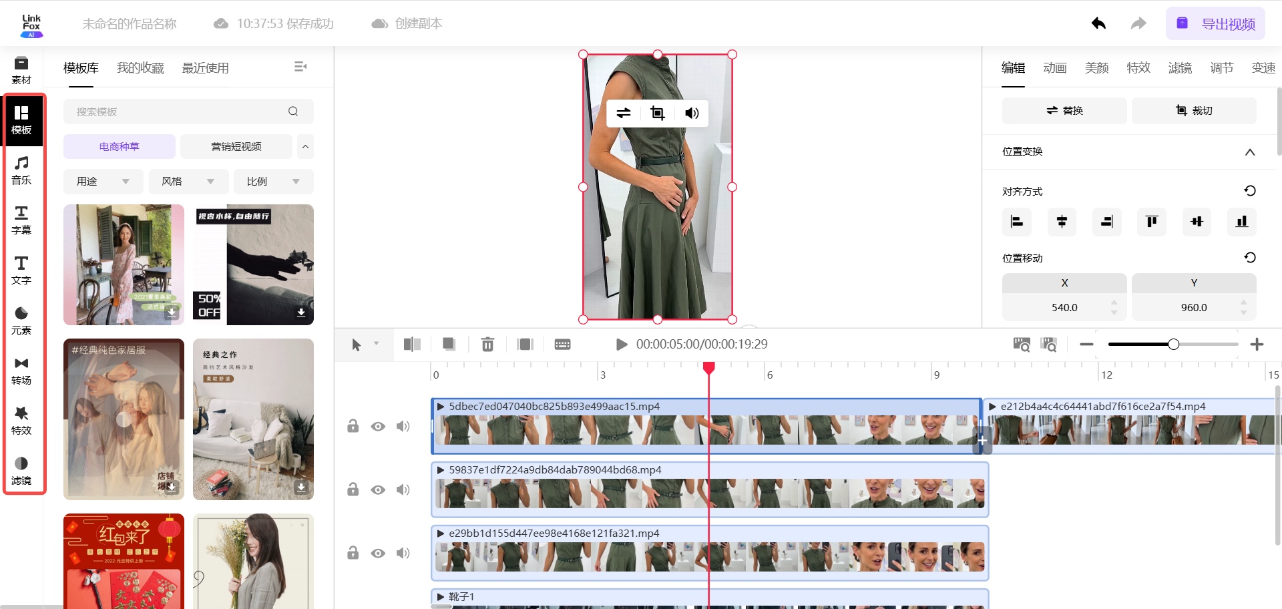Collapse the template category chevron
The image size is (1282, 609).
[305, 146]
